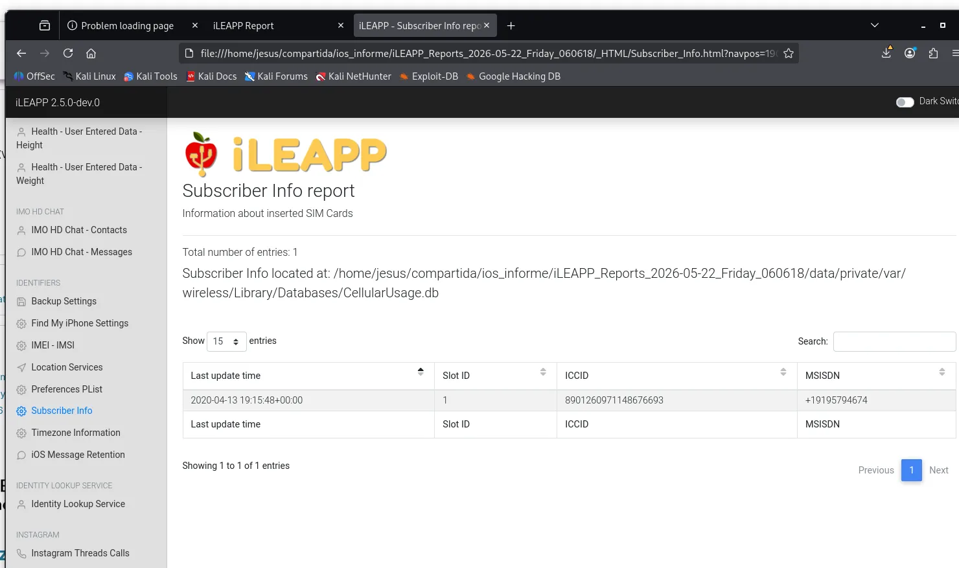Viewport: 959px width, 568px height.
Task: Click the browser Forward arrow
Action: [x=45, y=53]
